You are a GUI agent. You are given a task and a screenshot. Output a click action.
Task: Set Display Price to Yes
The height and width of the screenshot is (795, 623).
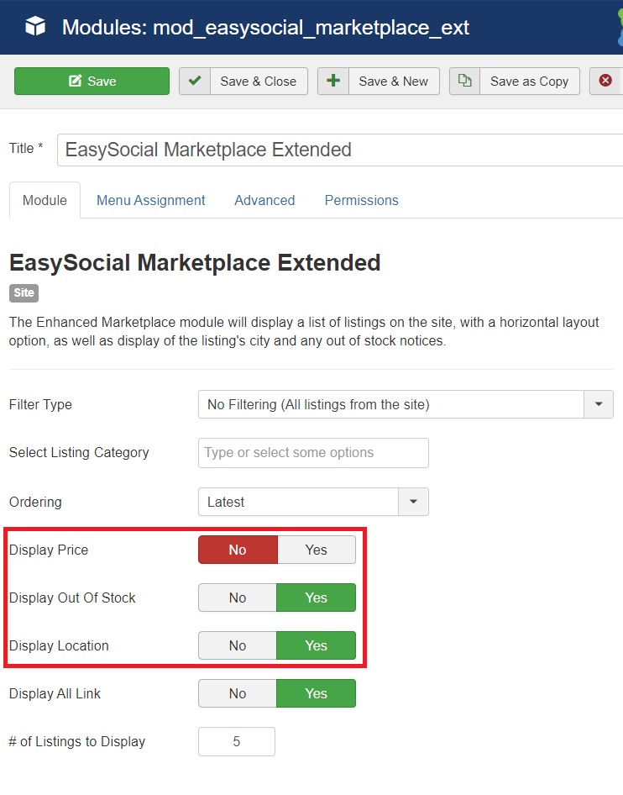(316, 550)
